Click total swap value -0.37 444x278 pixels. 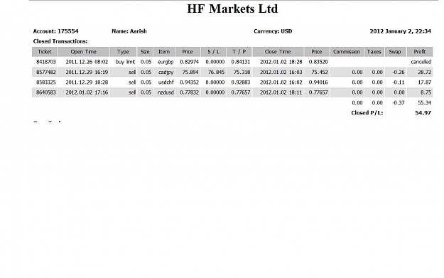tap(399, 102)
